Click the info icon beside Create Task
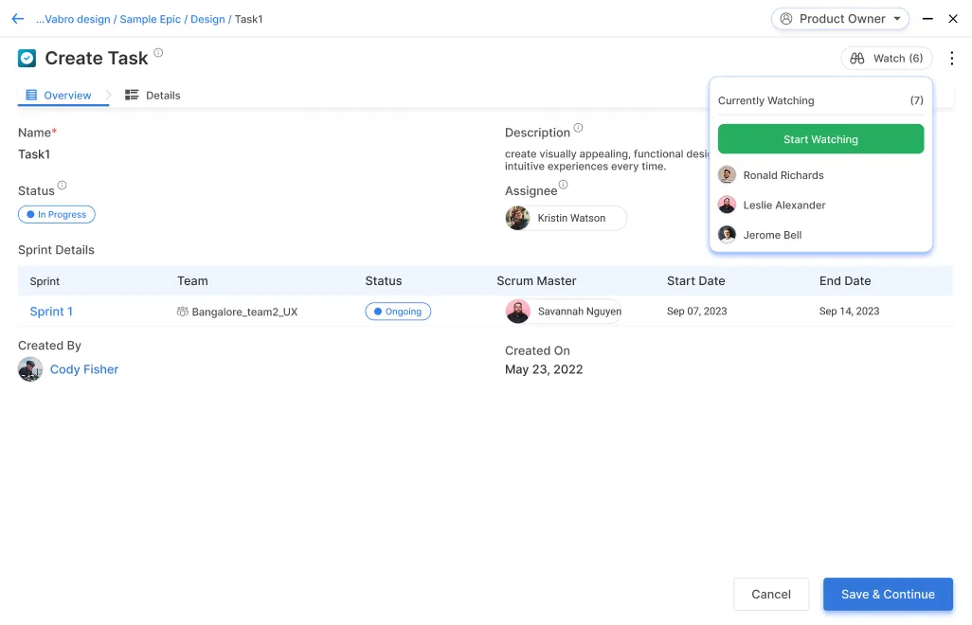Viewport: 972px width, 625px height. click(x=158, y=53)
